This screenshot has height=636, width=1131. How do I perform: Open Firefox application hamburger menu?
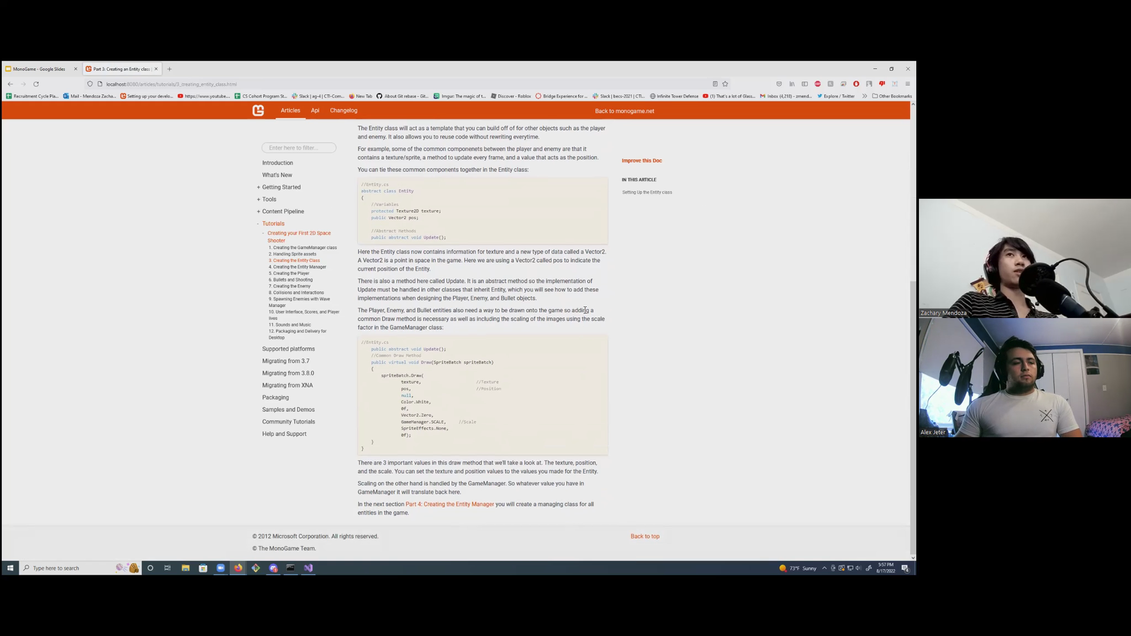907,84
